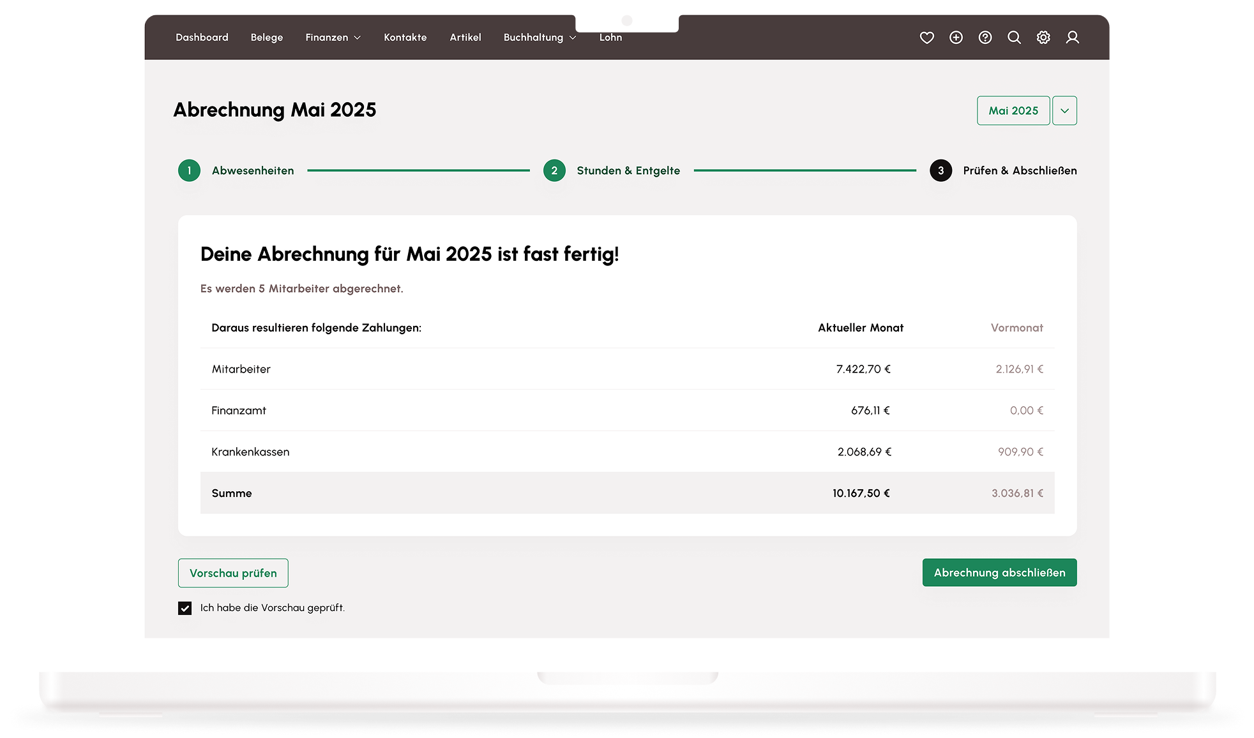Uncheck 'Ich habe die Vorschau geprüft' checkbox
The image size is (1254, 738).
185,608
